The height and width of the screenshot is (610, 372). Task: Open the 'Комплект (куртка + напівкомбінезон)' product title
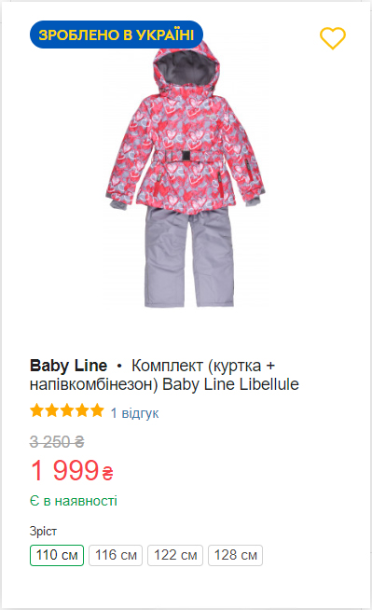(164, 375)
